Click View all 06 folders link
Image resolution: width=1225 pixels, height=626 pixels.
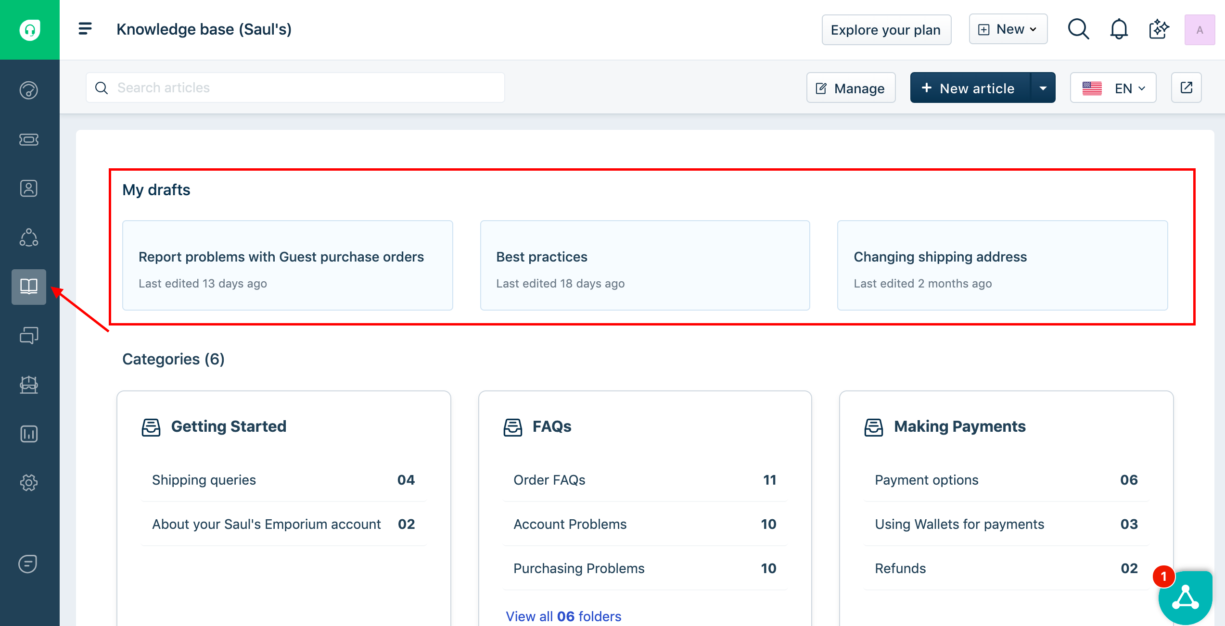click(x=563, y=616)
